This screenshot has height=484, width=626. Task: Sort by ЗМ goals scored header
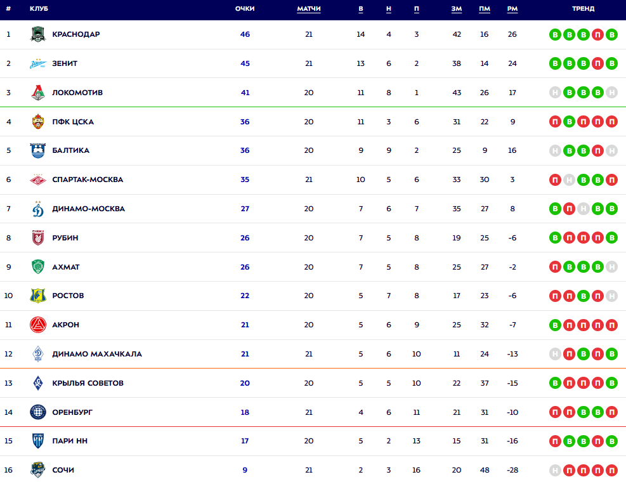[457, 9]
